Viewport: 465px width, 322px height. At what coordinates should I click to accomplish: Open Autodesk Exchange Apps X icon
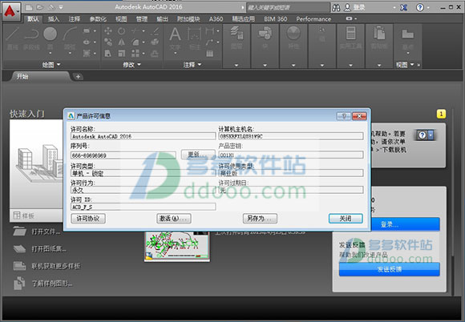pos(403,8)
